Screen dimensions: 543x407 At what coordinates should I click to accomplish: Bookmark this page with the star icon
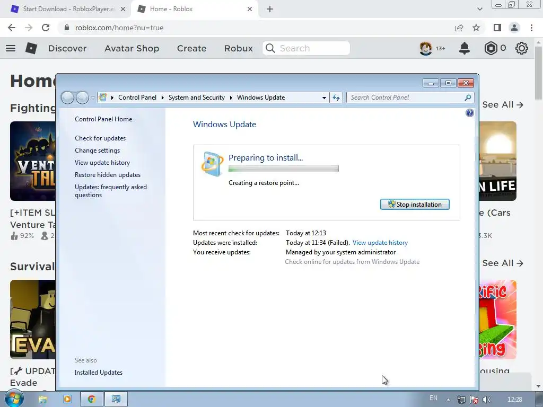click(476, 28)
